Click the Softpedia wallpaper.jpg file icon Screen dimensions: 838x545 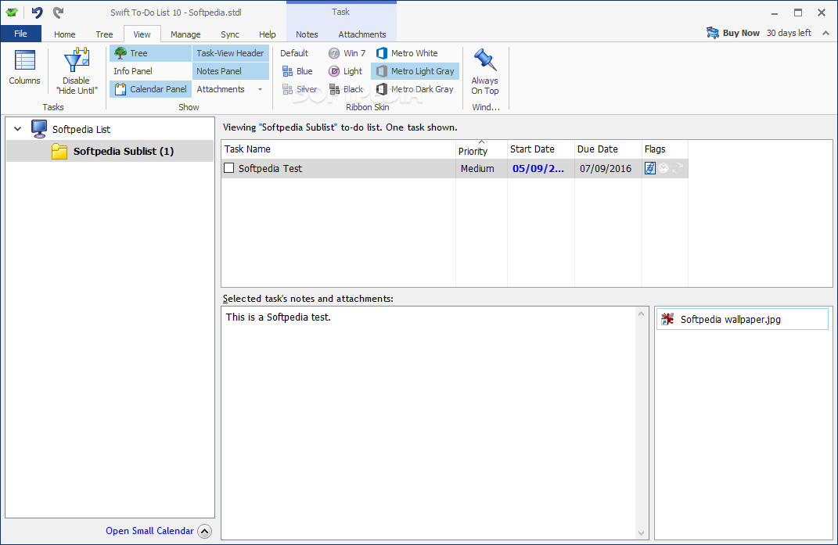[667, 319]
